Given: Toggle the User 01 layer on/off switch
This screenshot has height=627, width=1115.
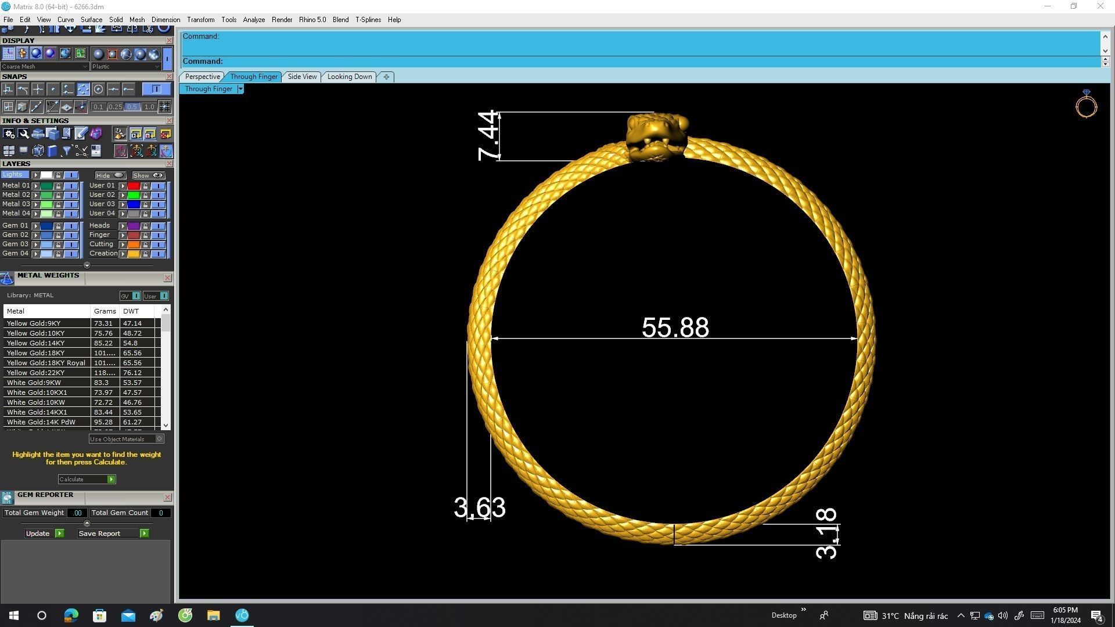Looking at the screenshot, I should [158, 186].
